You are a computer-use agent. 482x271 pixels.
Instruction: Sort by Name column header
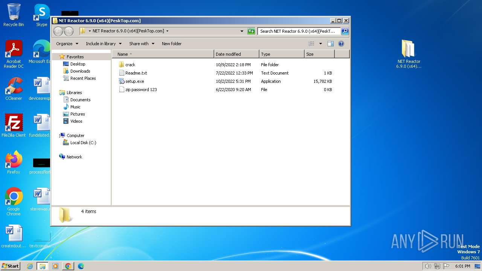click(x=163, y=54)
